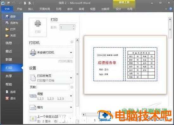Switch to the 页面布局 ribbon tab
The image size is (174, 125).
tap(45, 9)
